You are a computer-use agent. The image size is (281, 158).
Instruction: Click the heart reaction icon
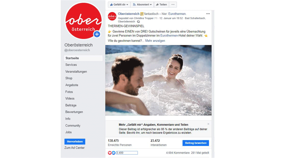pos(110,153)
